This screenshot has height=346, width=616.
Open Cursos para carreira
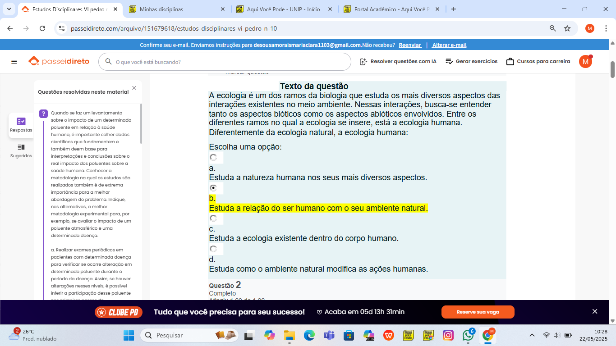[x=538, y=61]
